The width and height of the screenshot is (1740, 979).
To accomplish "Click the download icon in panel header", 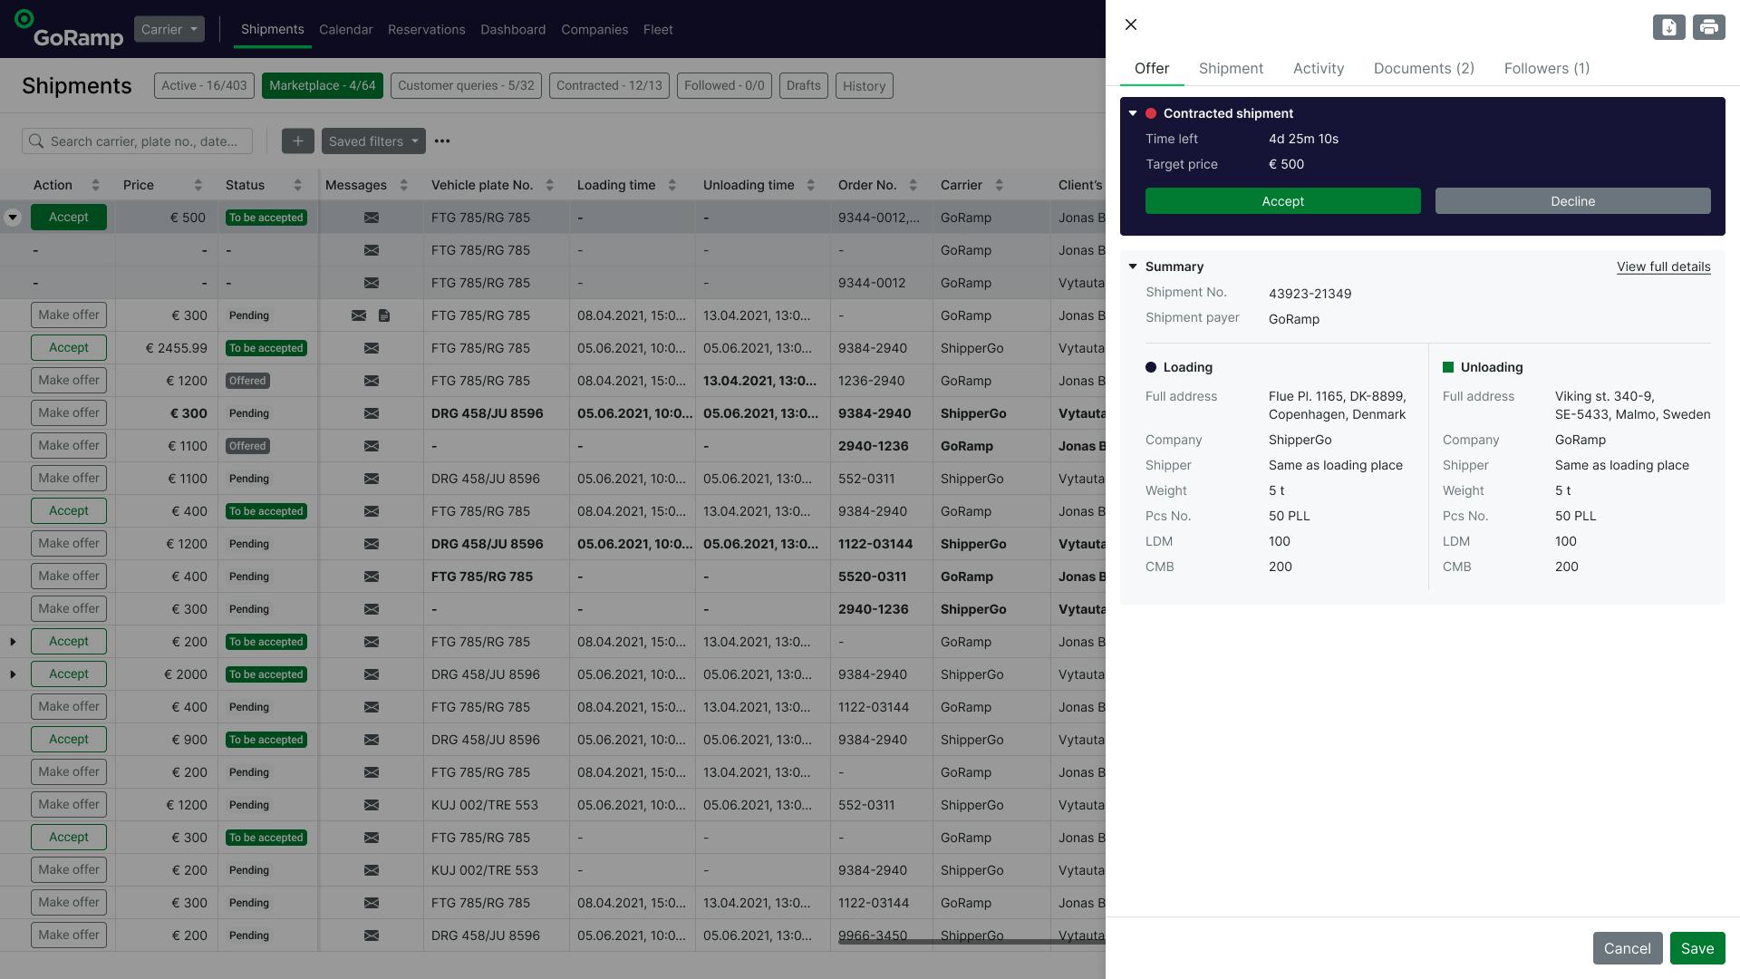I will click(1668, 27).
